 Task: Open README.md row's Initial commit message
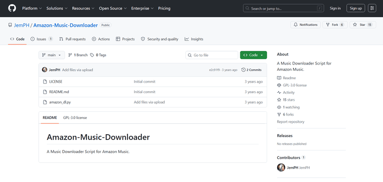pyautogui.click(x=145, y=92)
